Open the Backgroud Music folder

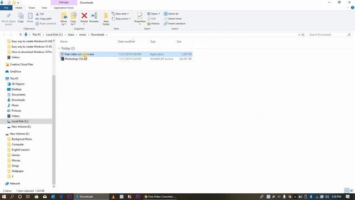(x=22, y=139)
